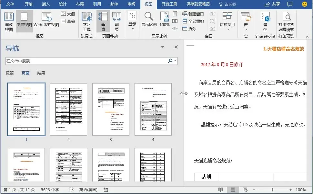Arrange all windows (全部重排)

pos(193,21)
